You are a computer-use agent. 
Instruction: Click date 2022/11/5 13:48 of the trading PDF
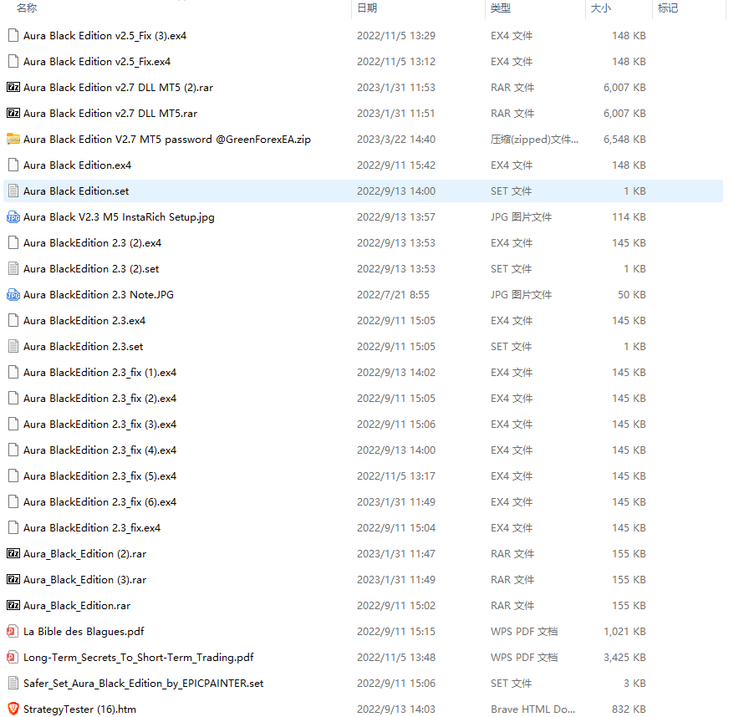click(396, 658)
